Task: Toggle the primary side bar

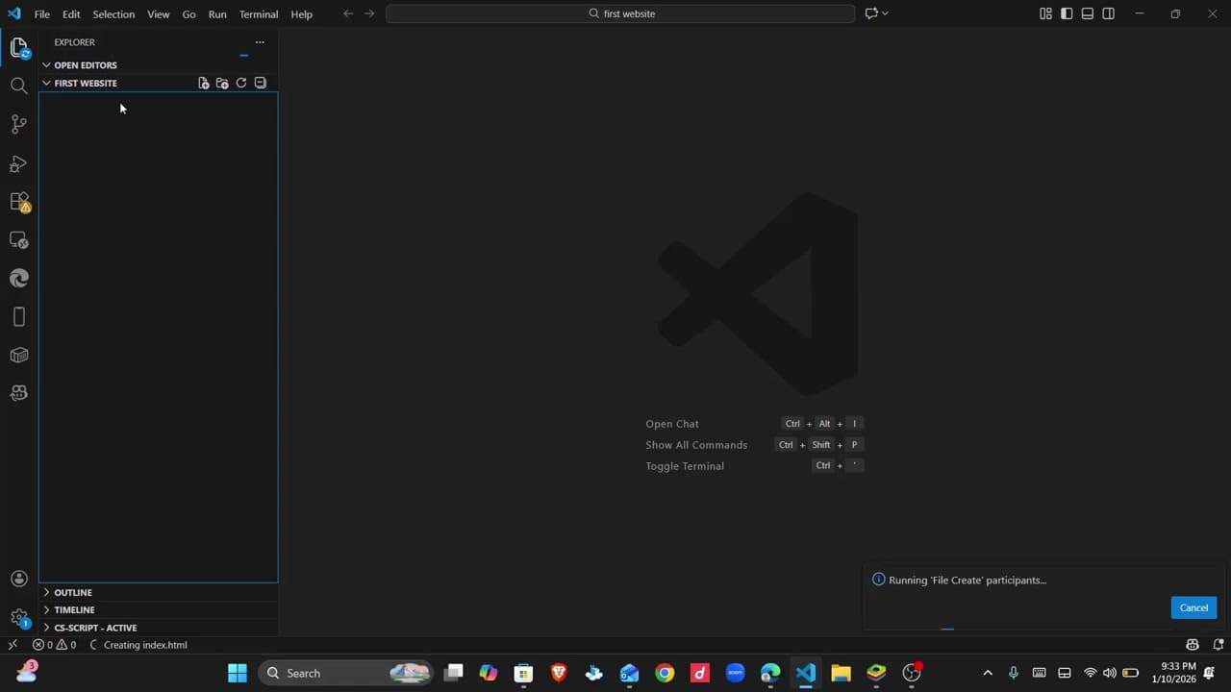Action: [x=1067, y=13]
